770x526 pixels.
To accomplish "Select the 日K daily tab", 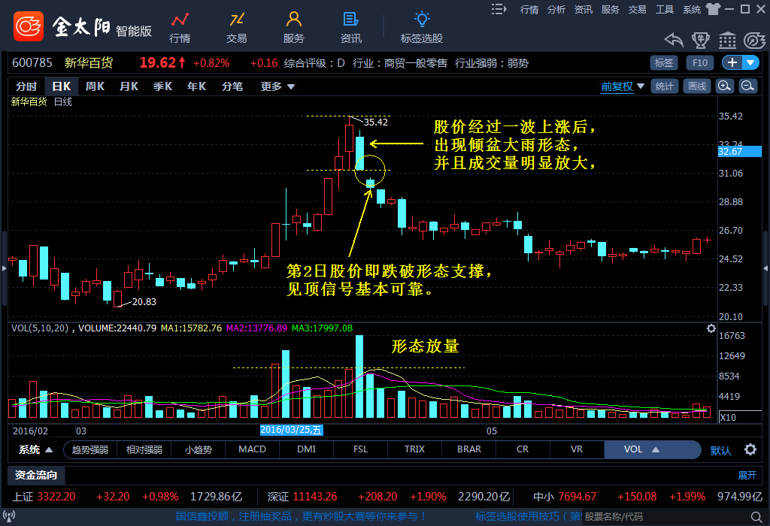I will pyautogui.click(x=62, y=86).
